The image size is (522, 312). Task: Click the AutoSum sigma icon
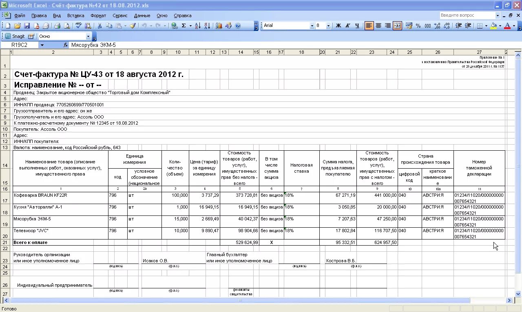coord(184,26)
